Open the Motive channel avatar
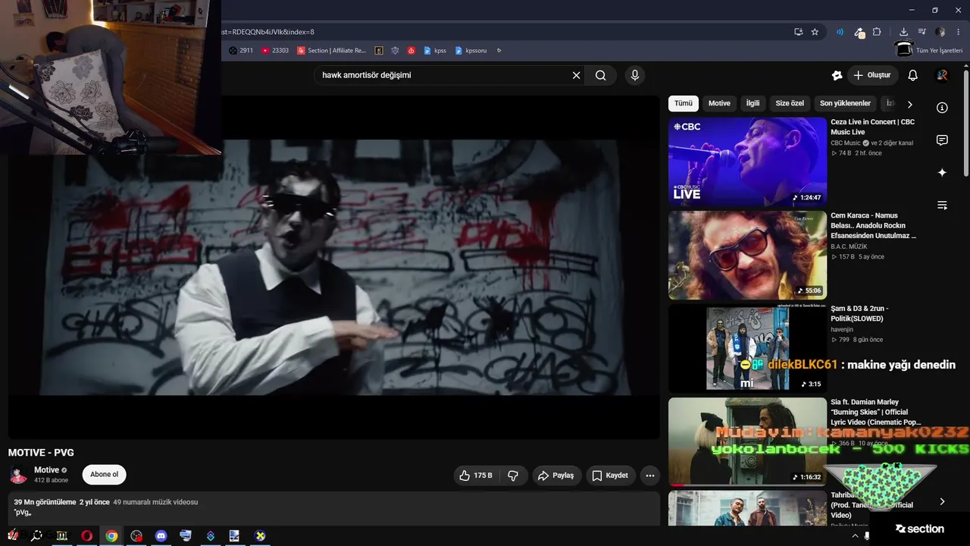The width and height of the screenshot is (970, 546). click(18, 475)
